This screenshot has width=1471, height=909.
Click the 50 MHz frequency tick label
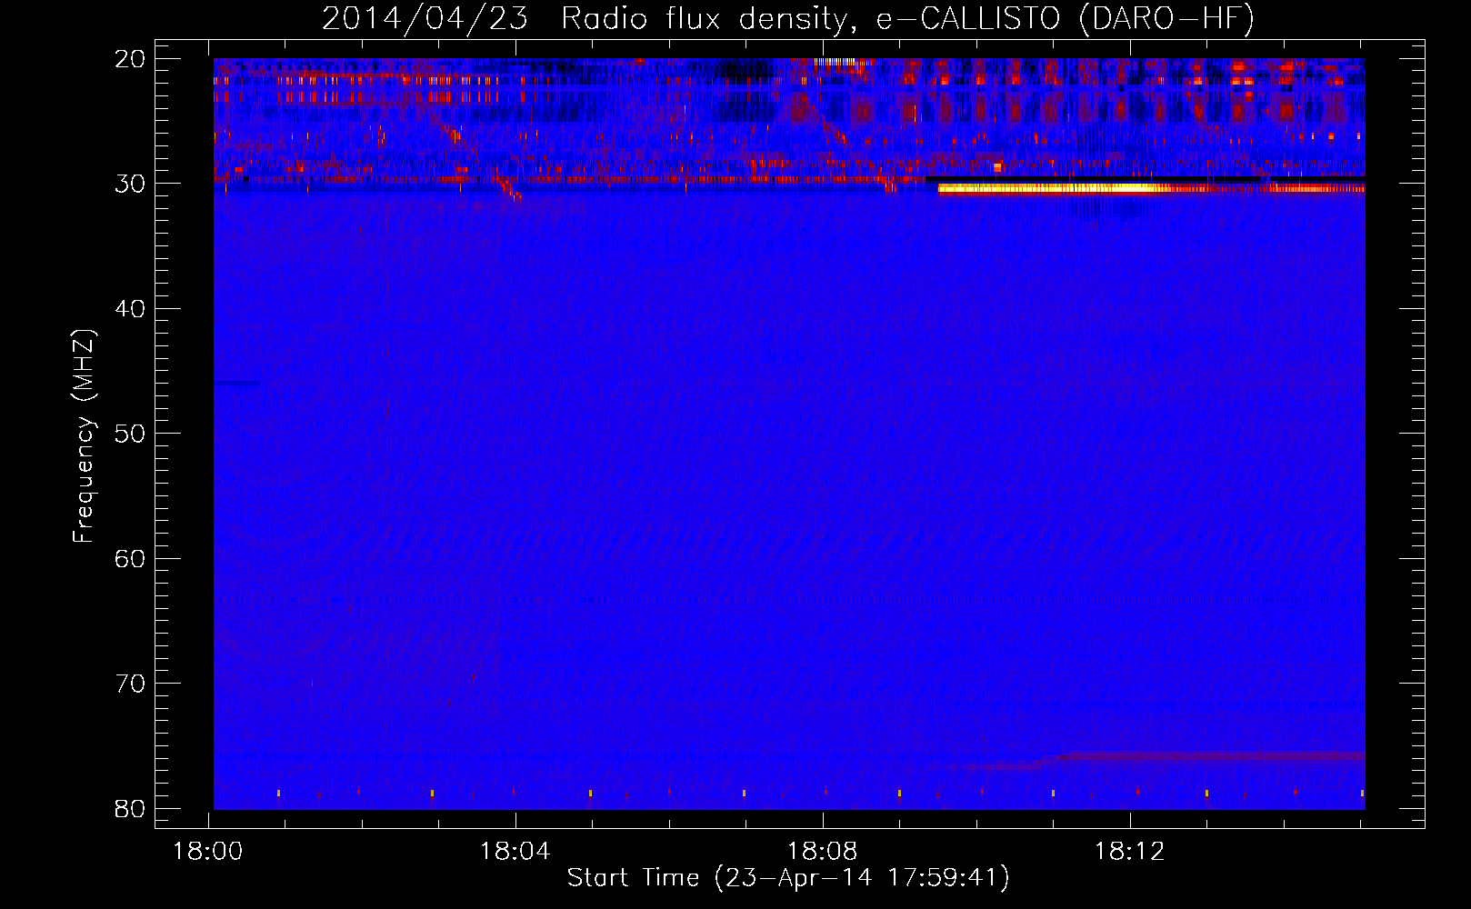click(x=130, y=434)
